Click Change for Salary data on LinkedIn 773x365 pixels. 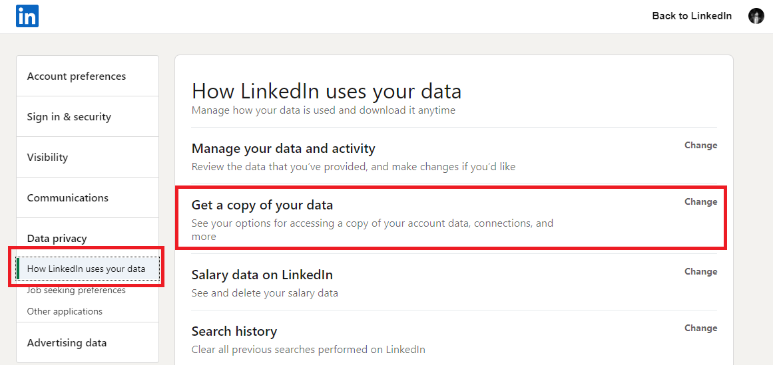700,272
